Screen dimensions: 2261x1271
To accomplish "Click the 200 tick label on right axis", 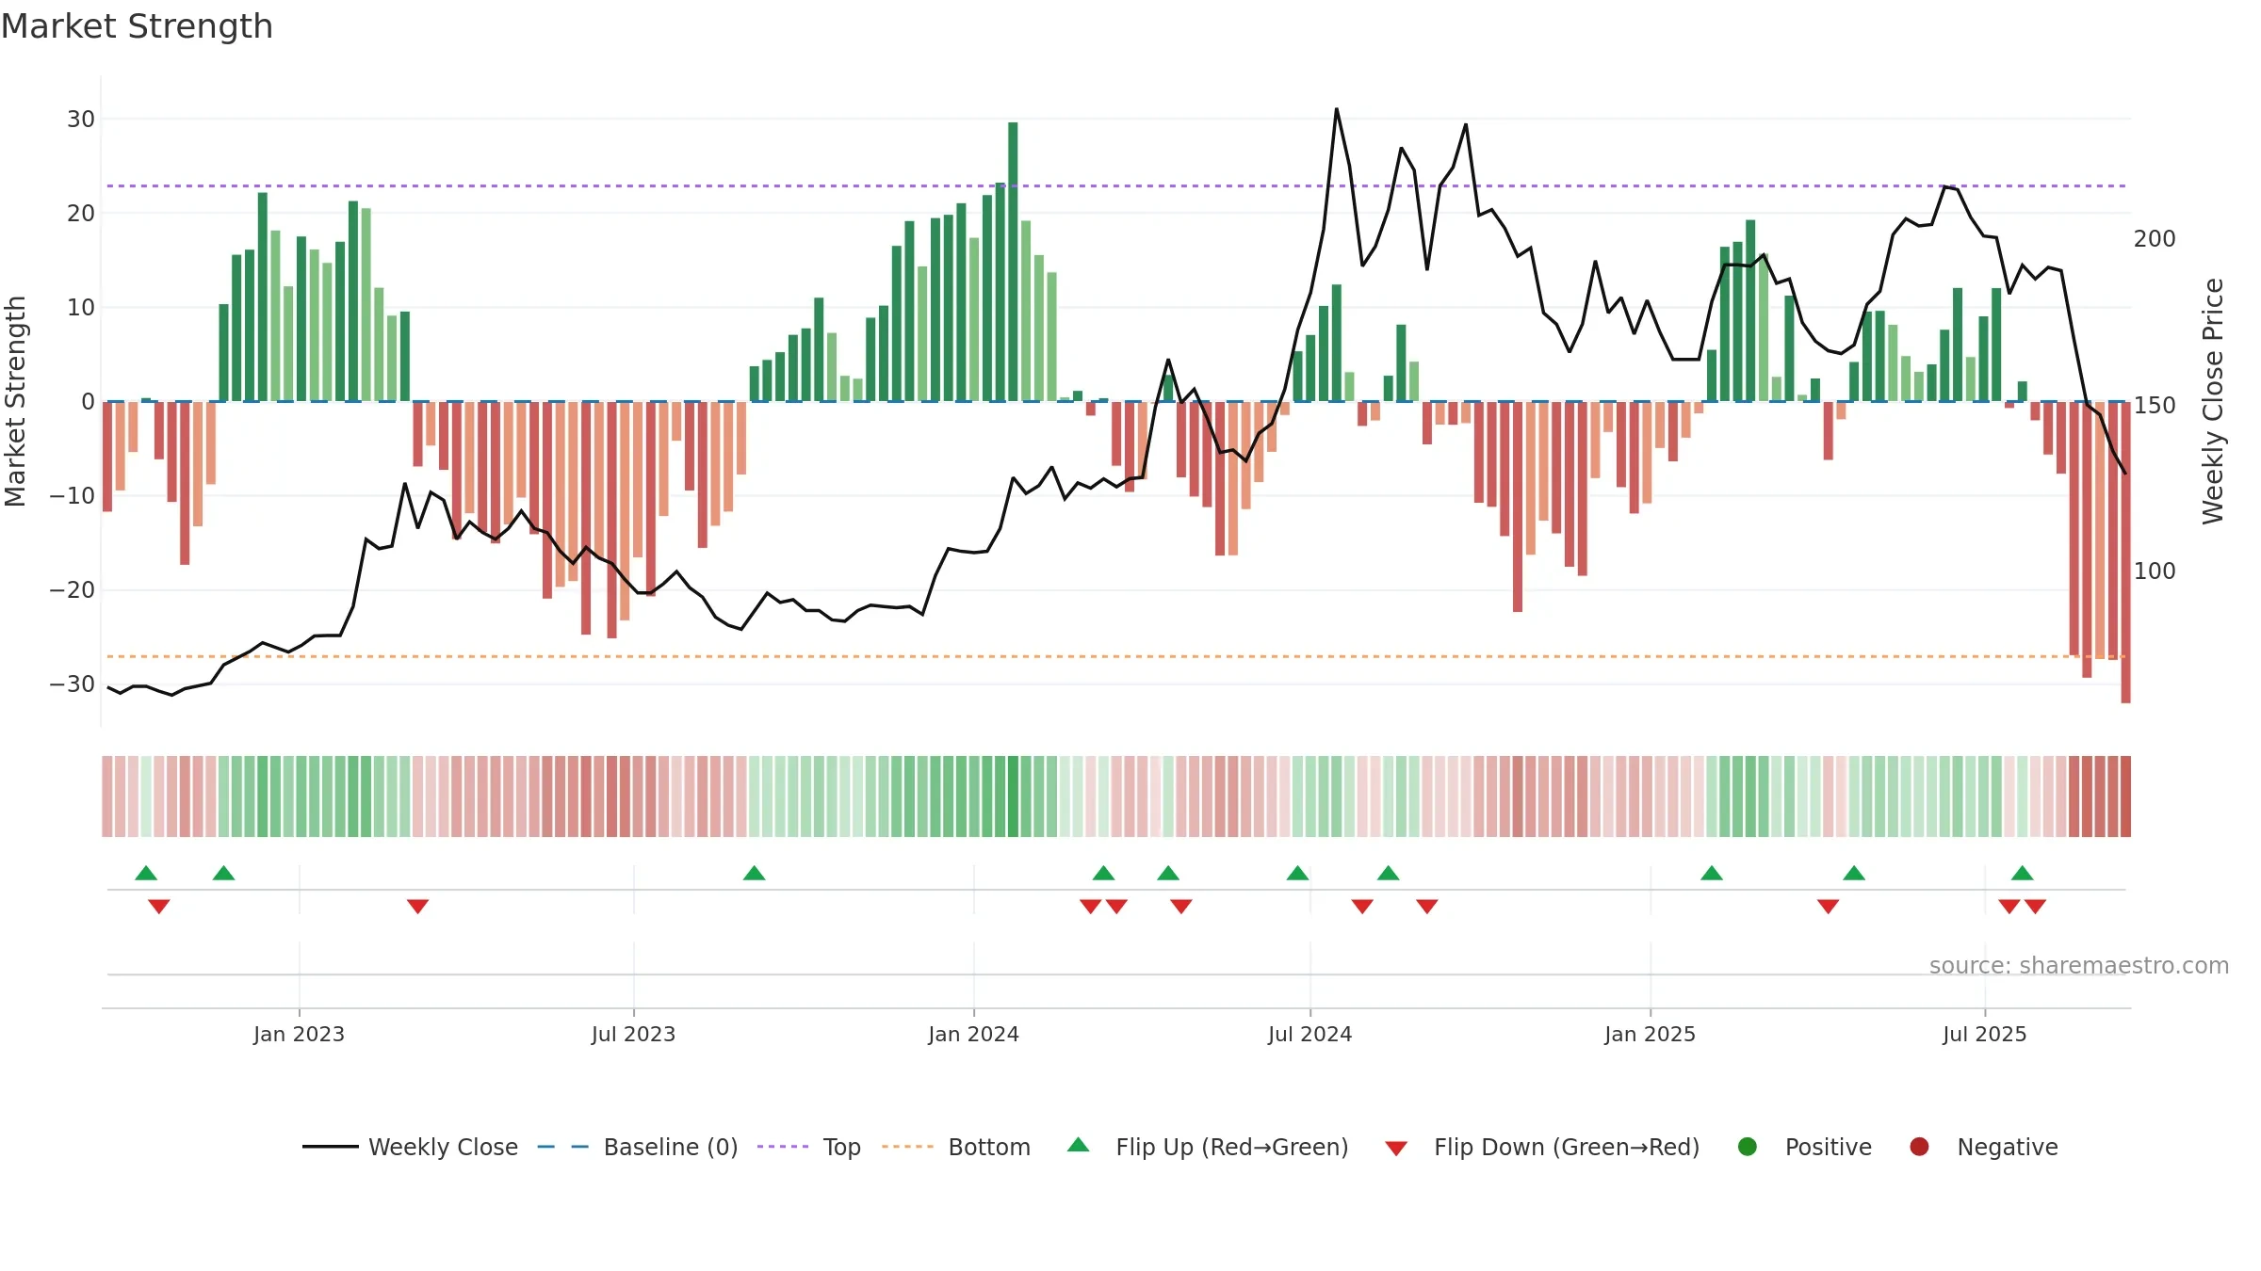I will [2155, 239].
